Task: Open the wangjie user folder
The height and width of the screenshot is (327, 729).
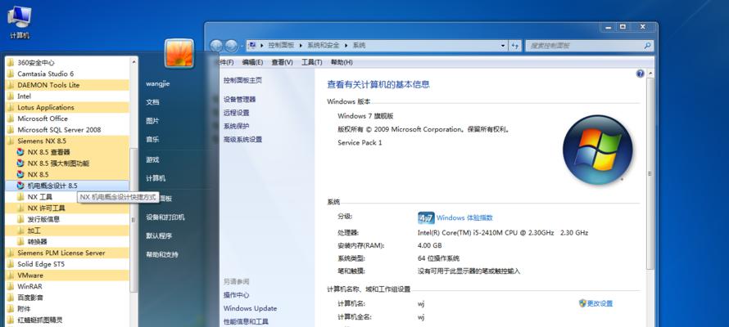Action: [x=157, y=84]
